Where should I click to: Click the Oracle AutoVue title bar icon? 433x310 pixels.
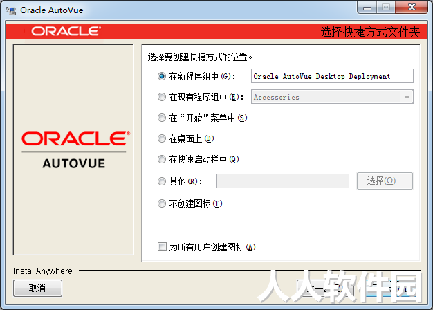(x=11, y=10)
